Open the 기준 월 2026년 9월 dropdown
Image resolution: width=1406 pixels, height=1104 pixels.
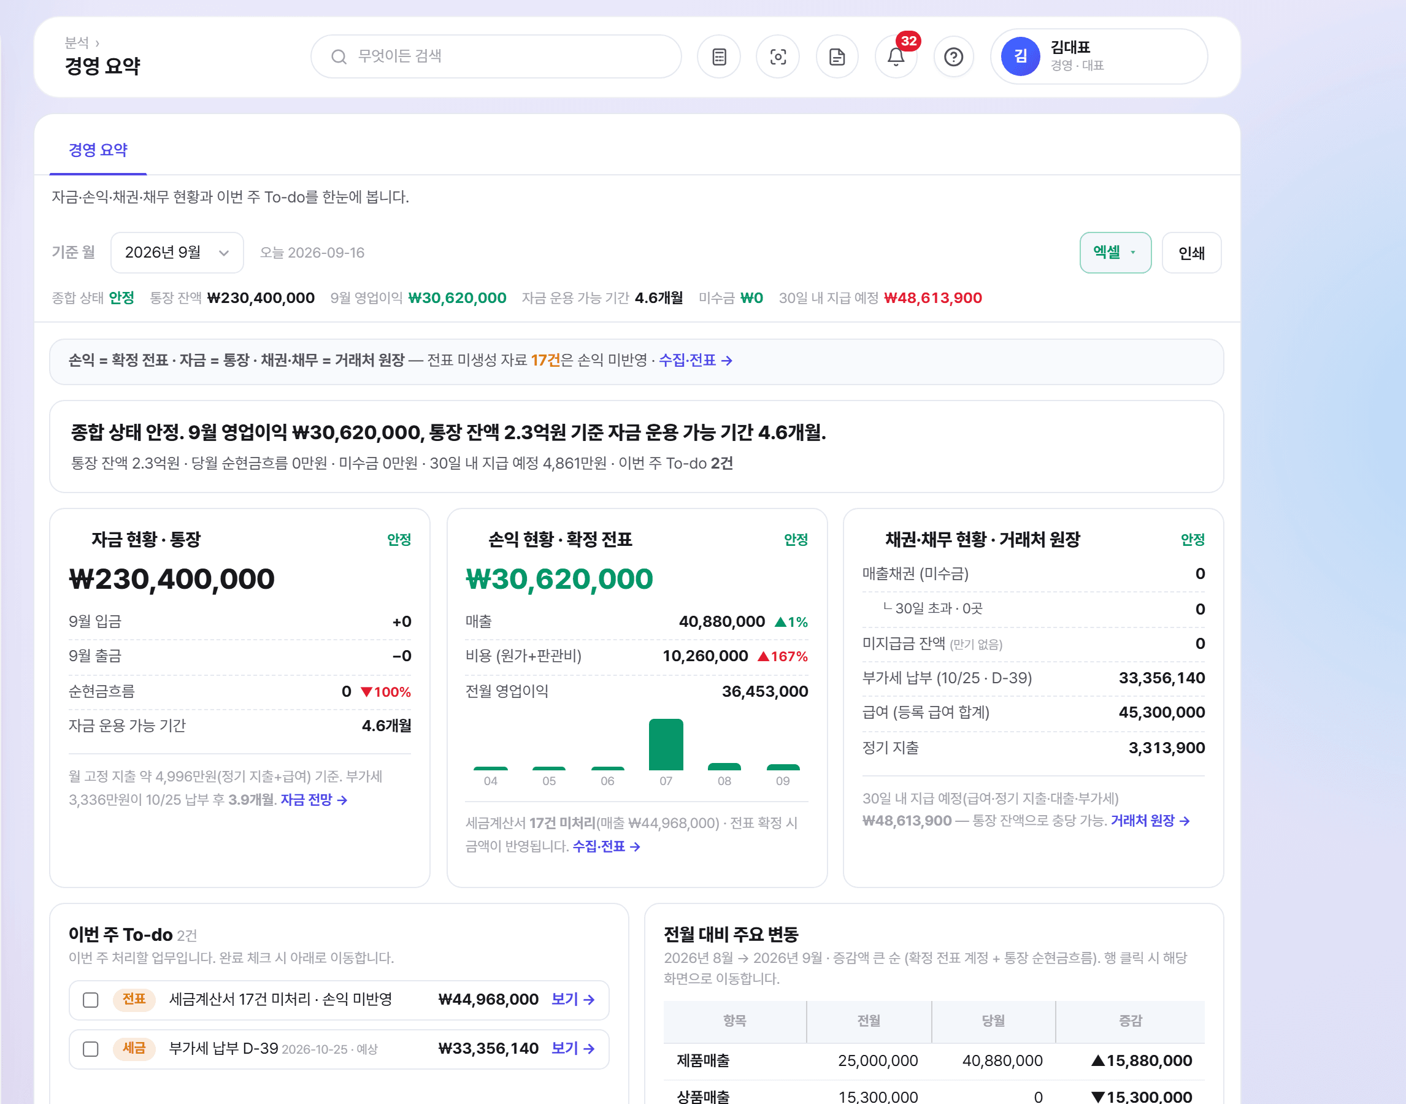(177, 253)
